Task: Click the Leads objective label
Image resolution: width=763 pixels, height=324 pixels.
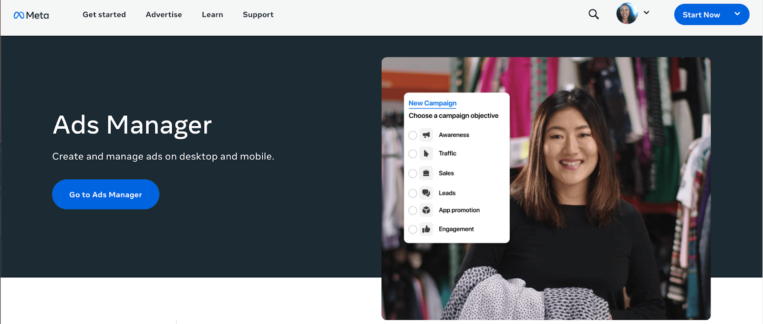Action: (x=447, y=193)
